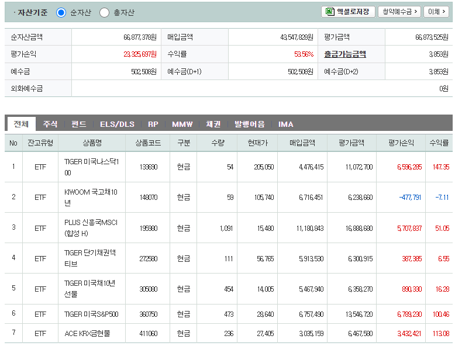Switch to the IMA tab
Image resolution: width=455 pixels, height=346 pixels.
click(x=286, y=124)
